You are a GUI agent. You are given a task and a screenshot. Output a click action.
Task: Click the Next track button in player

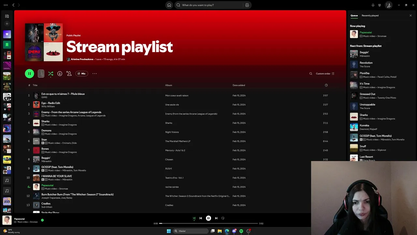coord(216,218)
